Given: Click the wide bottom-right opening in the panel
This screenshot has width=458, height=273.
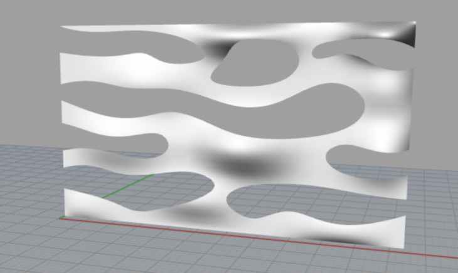Looking at the screenshot, I should click(x=301, y=200).
